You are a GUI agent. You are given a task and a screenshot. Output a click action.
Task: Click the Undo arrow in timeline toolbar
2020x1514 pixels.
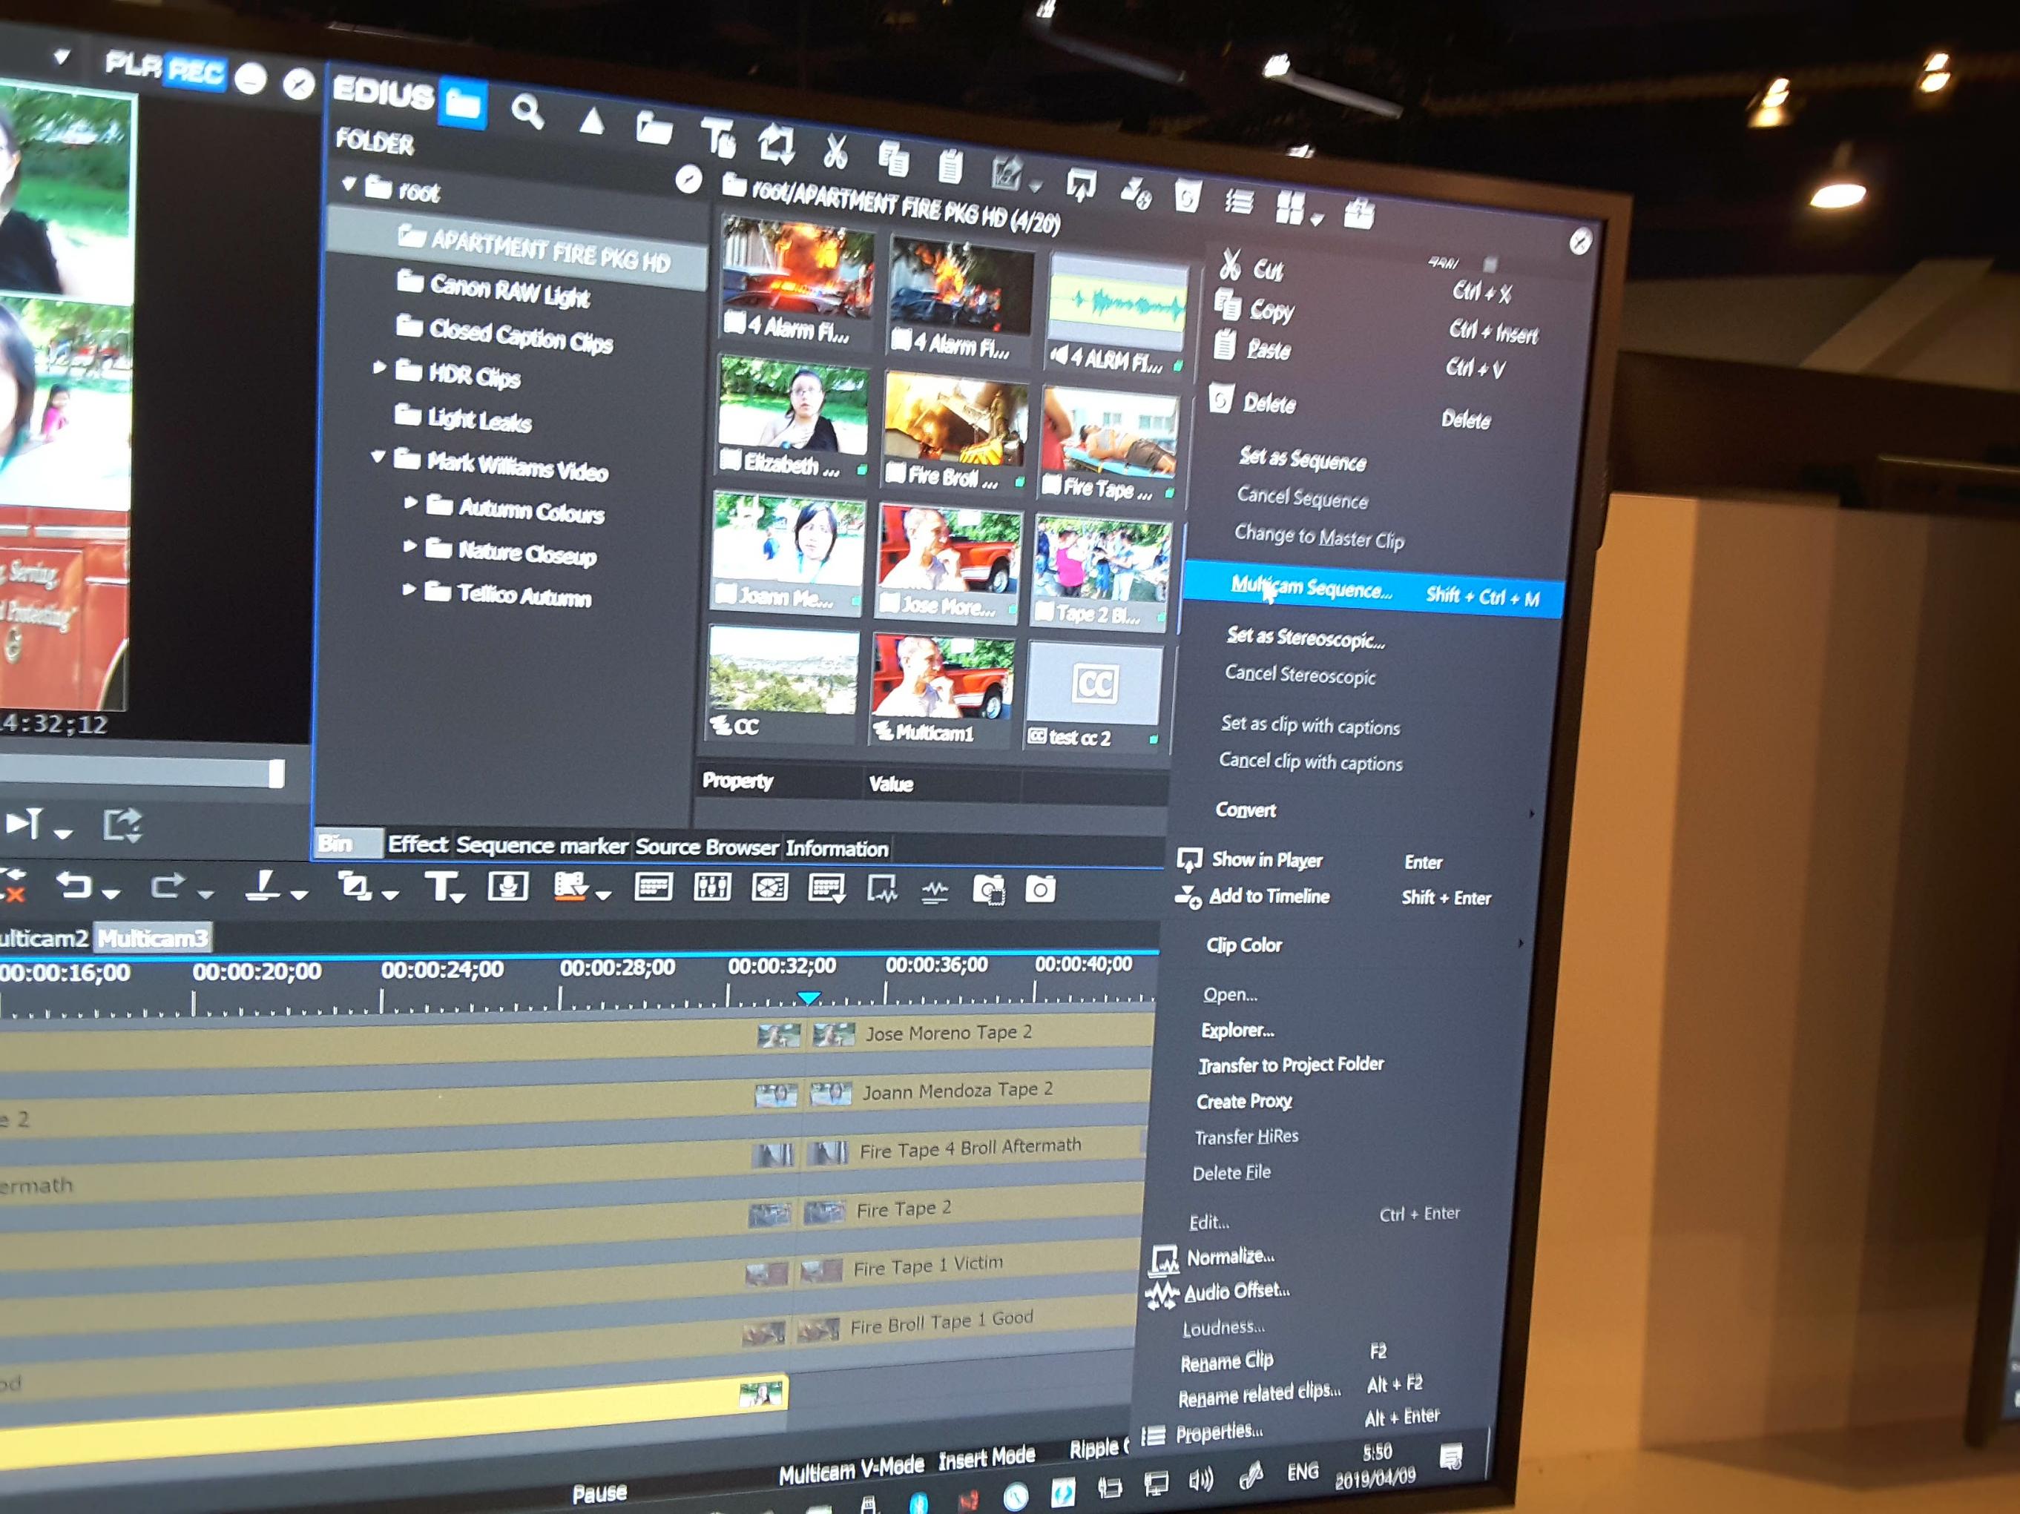[x=74, y=885]
